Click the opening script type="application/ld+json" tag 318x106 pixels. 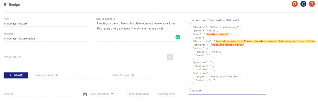[215, 20]
